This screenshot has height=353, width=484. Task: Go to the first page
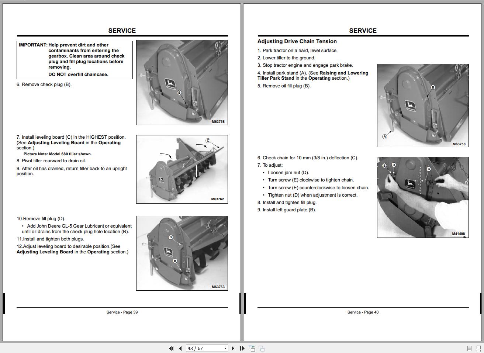171,348
